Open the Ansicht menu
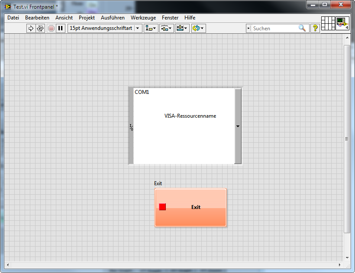Image resolution: width=355 pixels, height=273 pixels. [x=64, y=18]
